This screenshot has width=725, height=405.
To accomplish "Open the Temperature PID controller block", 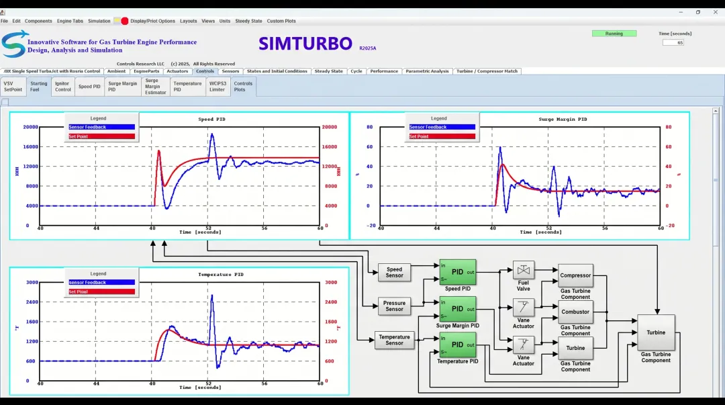I will (457, 345).
